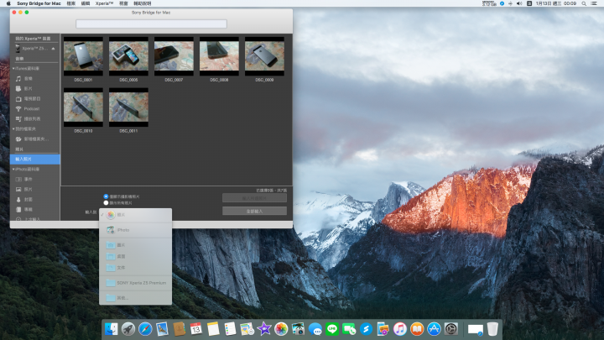Eject the Xperia Z5 device
The height and width of the screenshot is (340, 604).
tap(53, 49)
